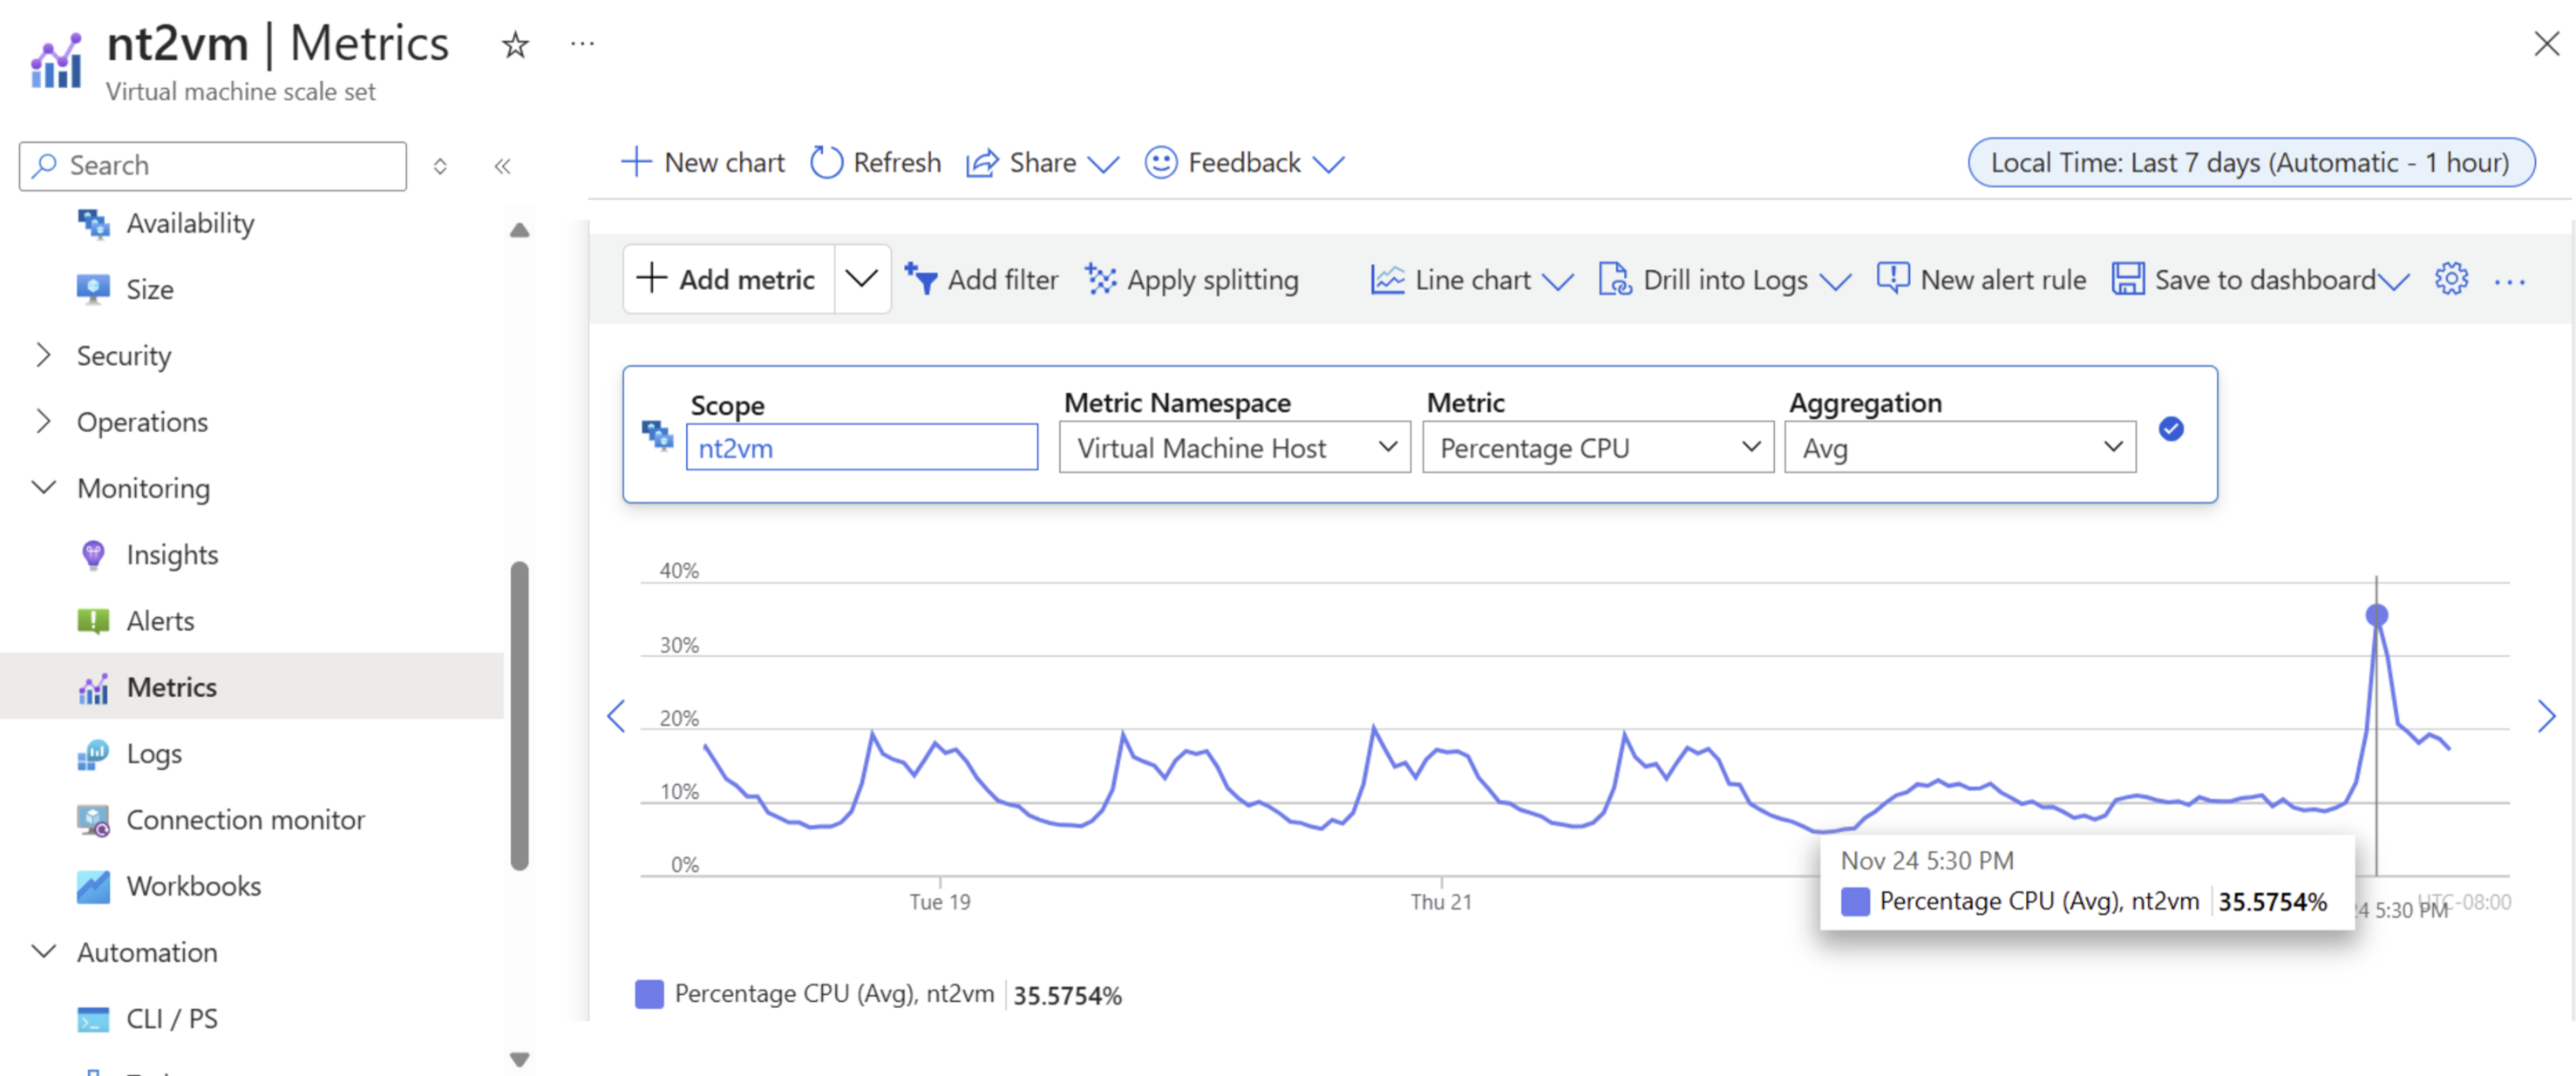The height and width of the screenshot is (1076, 2576).
Task: Select the Metrics sidebar item
Action: 252,687
